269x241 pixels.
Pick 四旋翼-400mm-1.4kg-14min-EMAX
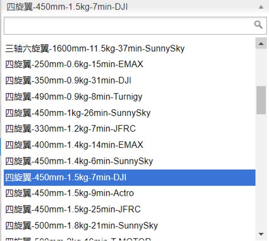[x=130, y=145]
